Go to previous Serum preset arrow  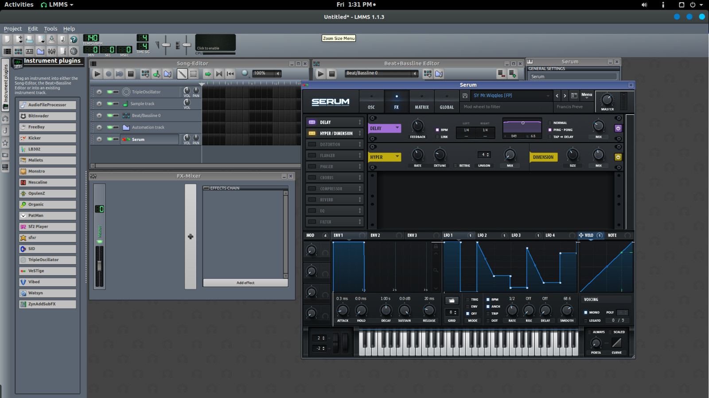(557, 95)
